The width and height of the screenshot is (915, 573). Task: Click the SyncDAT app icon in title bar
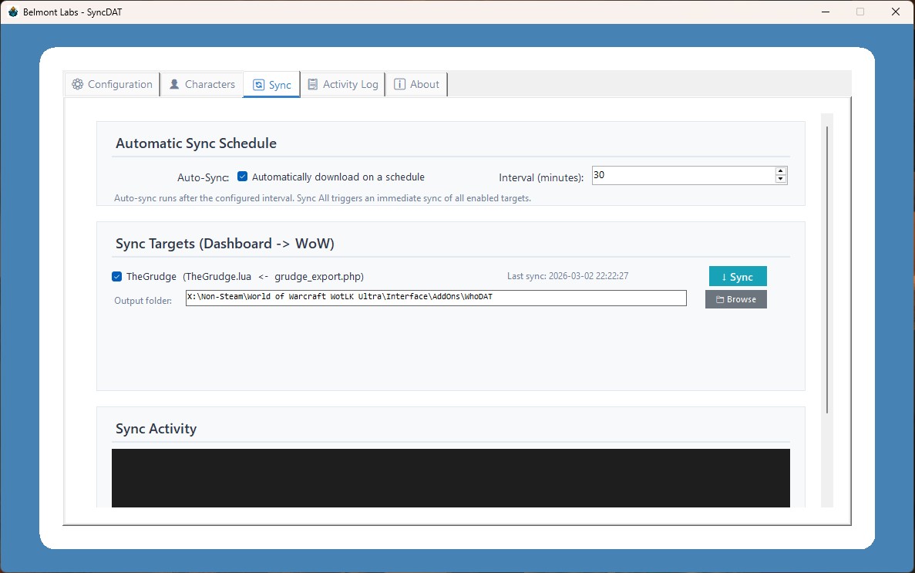point(12,12)
